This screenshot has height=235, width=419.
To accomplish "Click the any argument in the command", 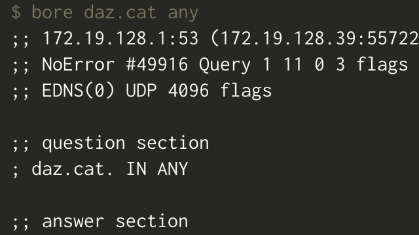I will [x=183, y=13].
